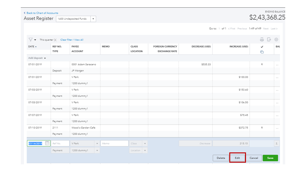Sort by the DATE column header
Viewport: 306px width, 172px height.
[31, 47]
